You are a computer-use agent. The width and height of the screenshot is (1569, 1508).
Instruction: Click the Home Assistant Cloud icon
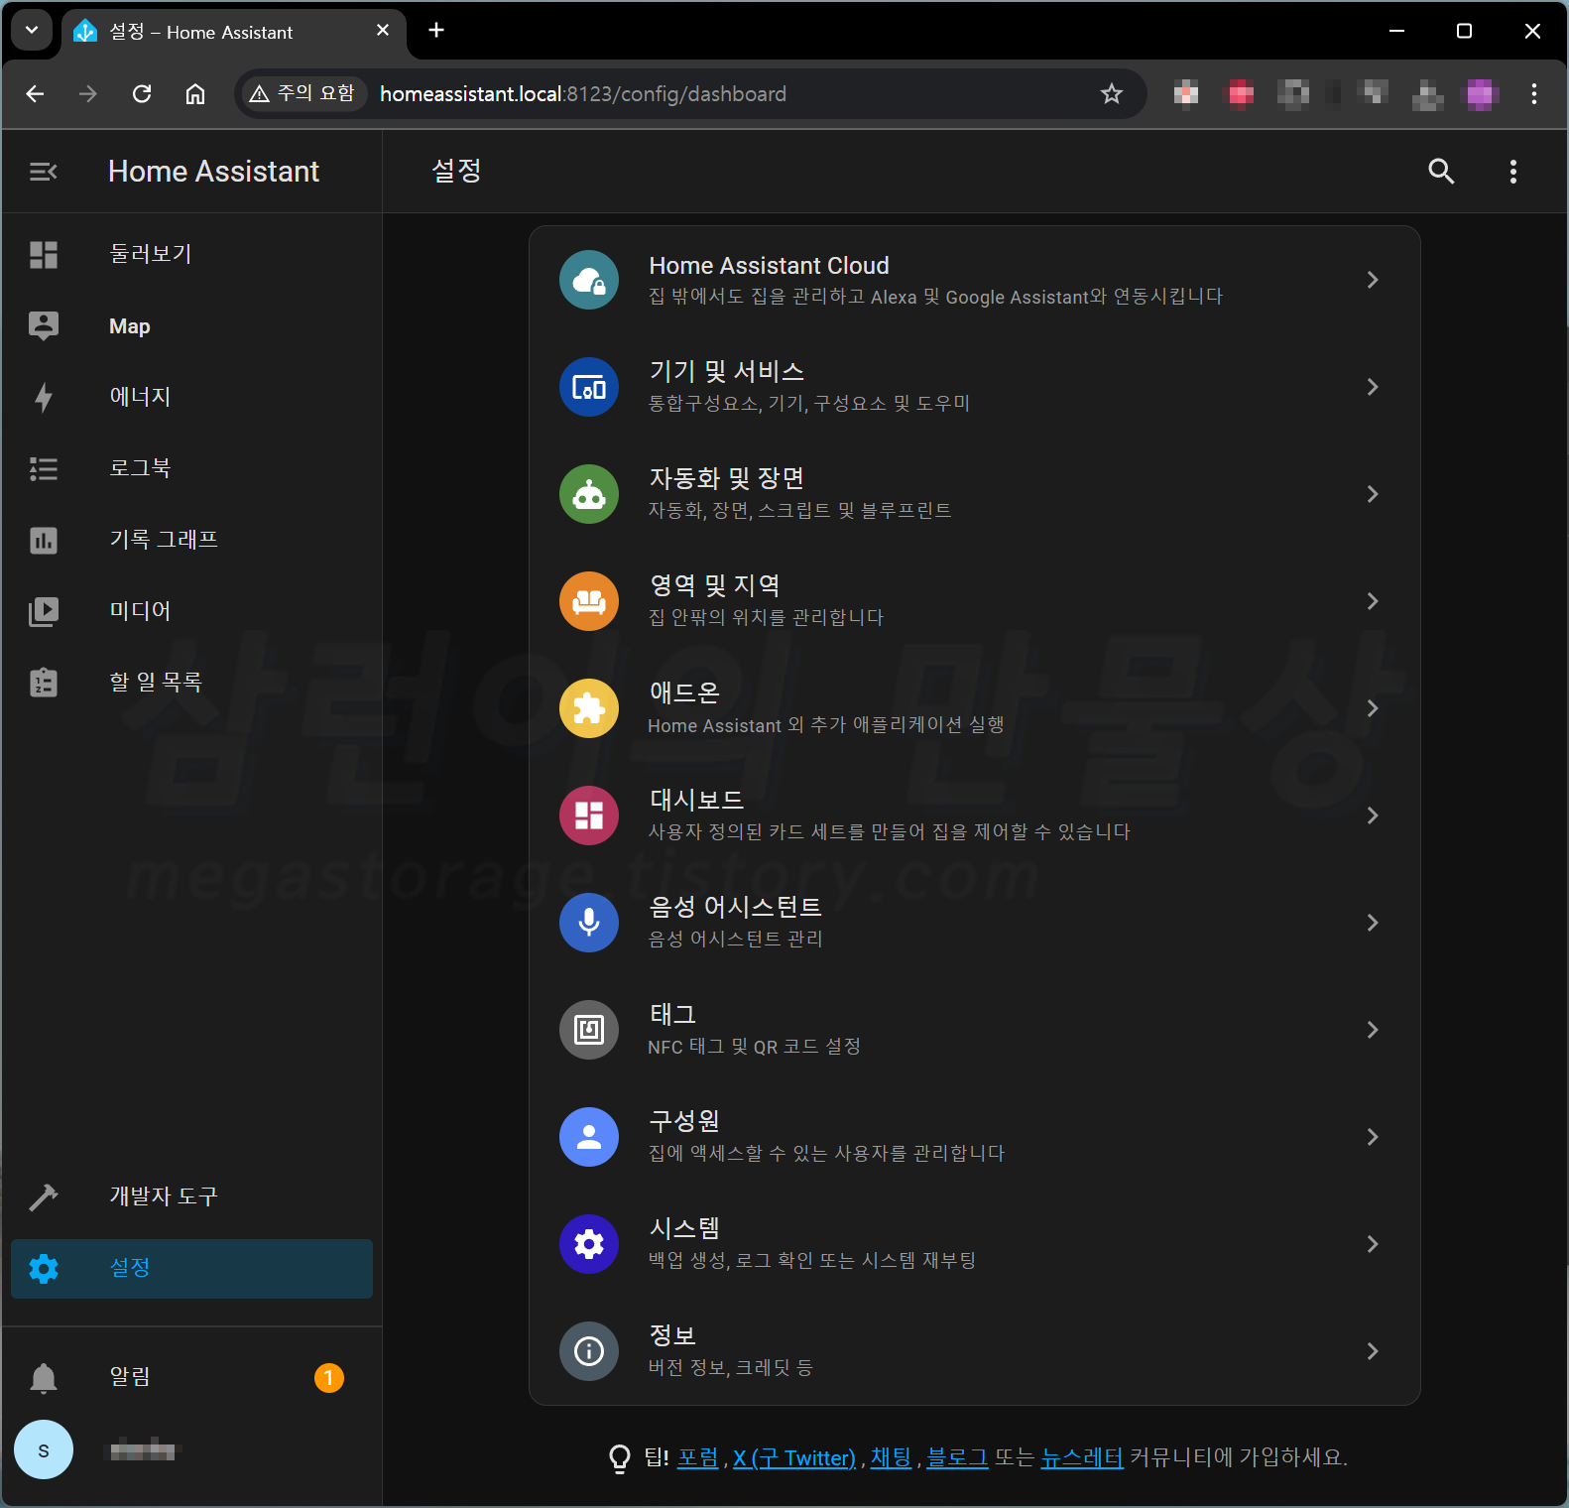coord(589,280)
